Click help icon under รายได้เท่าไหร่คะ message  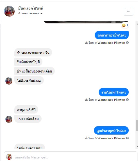127,100
